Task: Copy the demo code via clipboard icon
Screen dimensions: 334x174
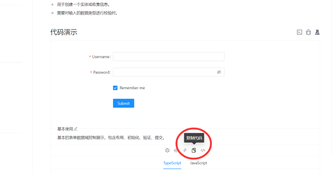Action: [194, 150]
